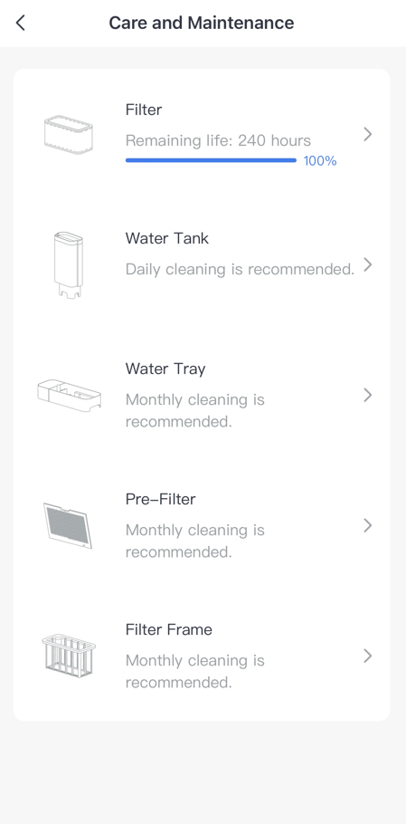Image resolution: width=406 pixels, height=824 pixels.
Task: Expand Water Tray row chevron
Action: (x=368, y=395)
